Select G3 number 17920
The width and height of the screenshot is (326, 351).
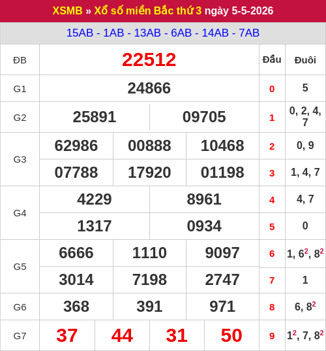point(149,173)
